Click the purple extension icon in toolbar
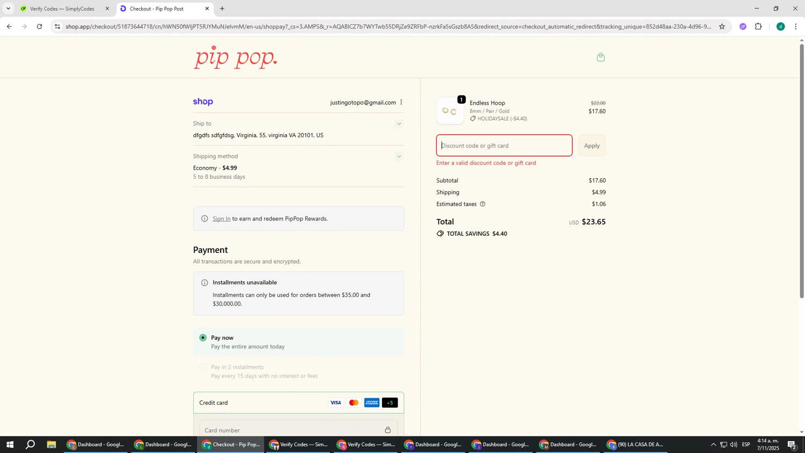Image resolution: width=805 pixels, height=453 pixels. coord(743,26)
